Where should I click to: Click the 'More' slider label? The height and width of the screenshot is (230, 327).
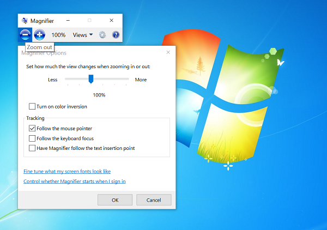point(141,80)
